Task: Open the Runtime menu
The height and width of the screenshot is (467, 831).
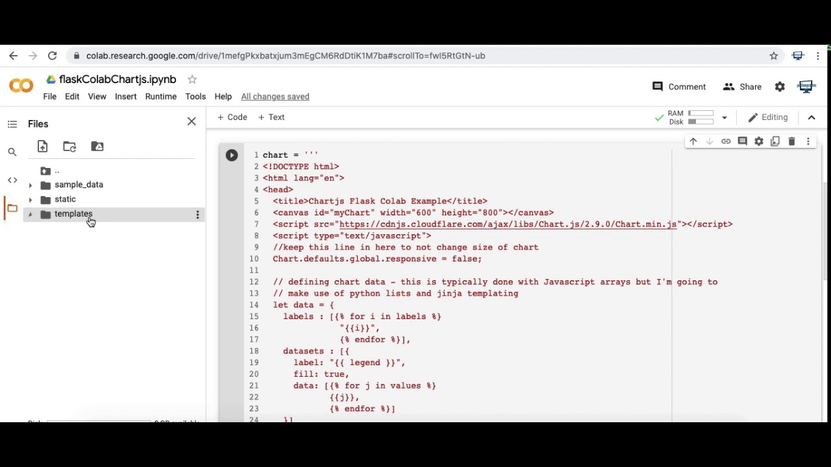Action: coord(161,97)
